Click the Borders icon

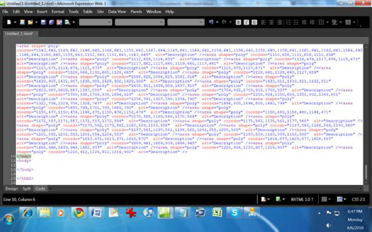[x=321, y=22]
